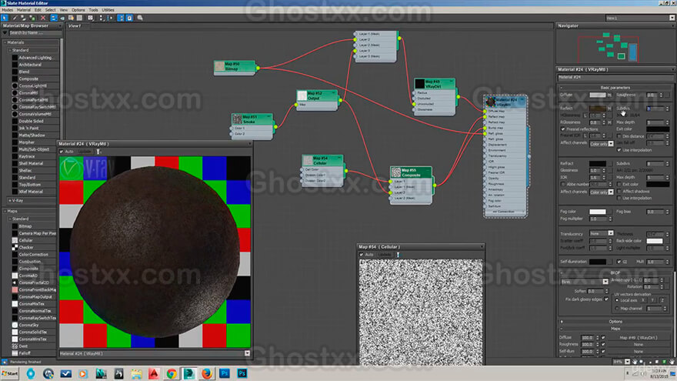Click the Fog color swatch

tap(598, 212)
